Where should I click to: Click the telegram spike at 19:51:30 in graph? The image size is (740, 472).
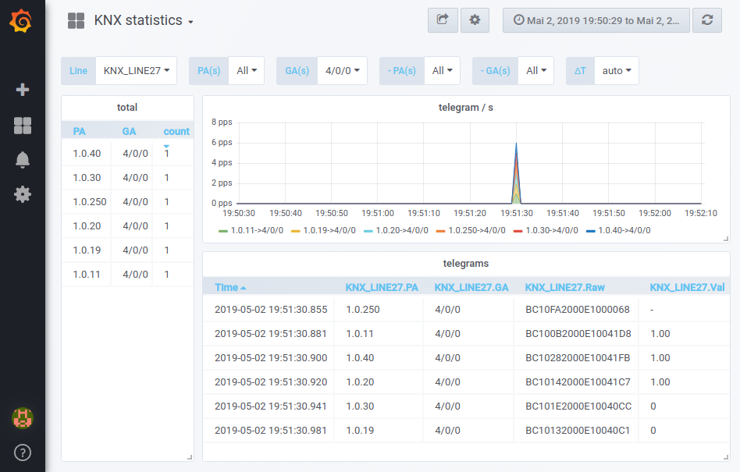pos(516,173)
